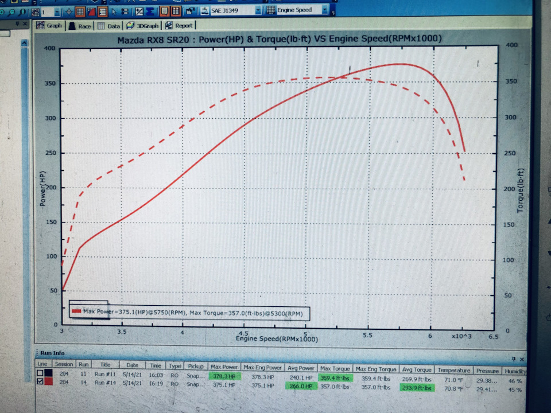Click the crosshair cursor tool icon
Viewport: 551px width, 413px height.
(x=69, y=12)
